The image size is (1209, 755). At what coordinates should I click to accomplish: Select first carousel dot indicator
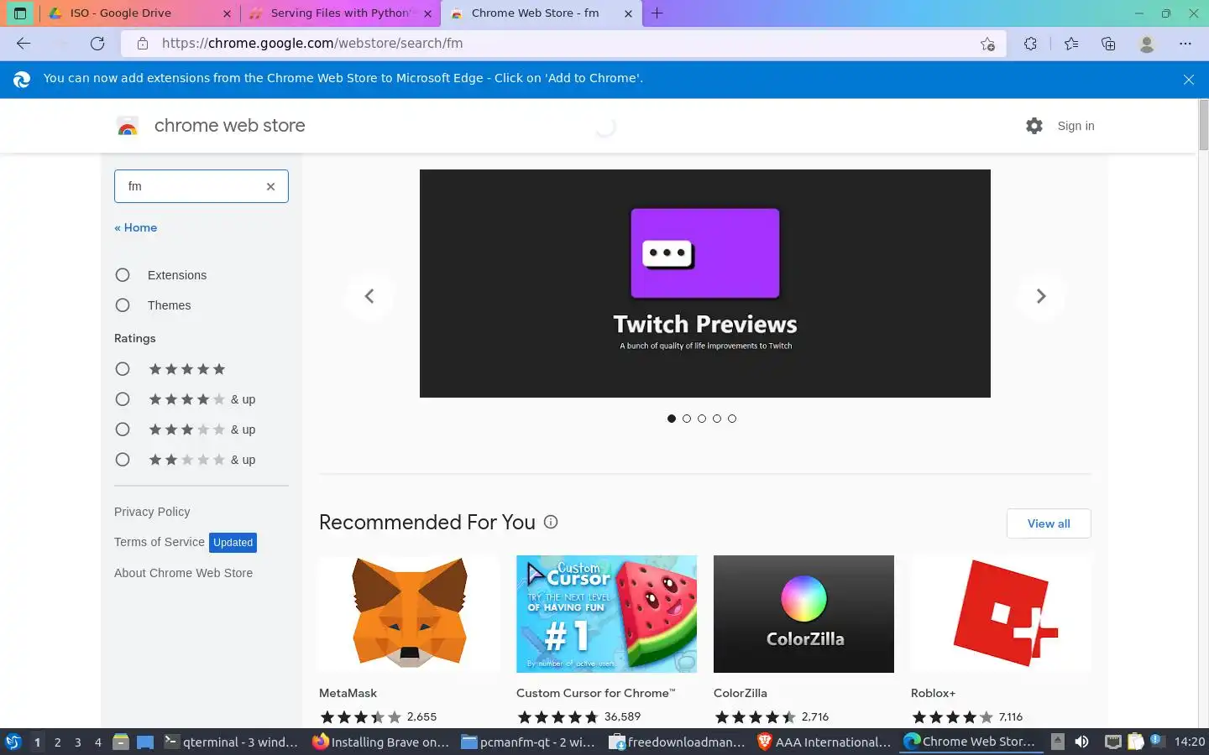click(672, 419)
